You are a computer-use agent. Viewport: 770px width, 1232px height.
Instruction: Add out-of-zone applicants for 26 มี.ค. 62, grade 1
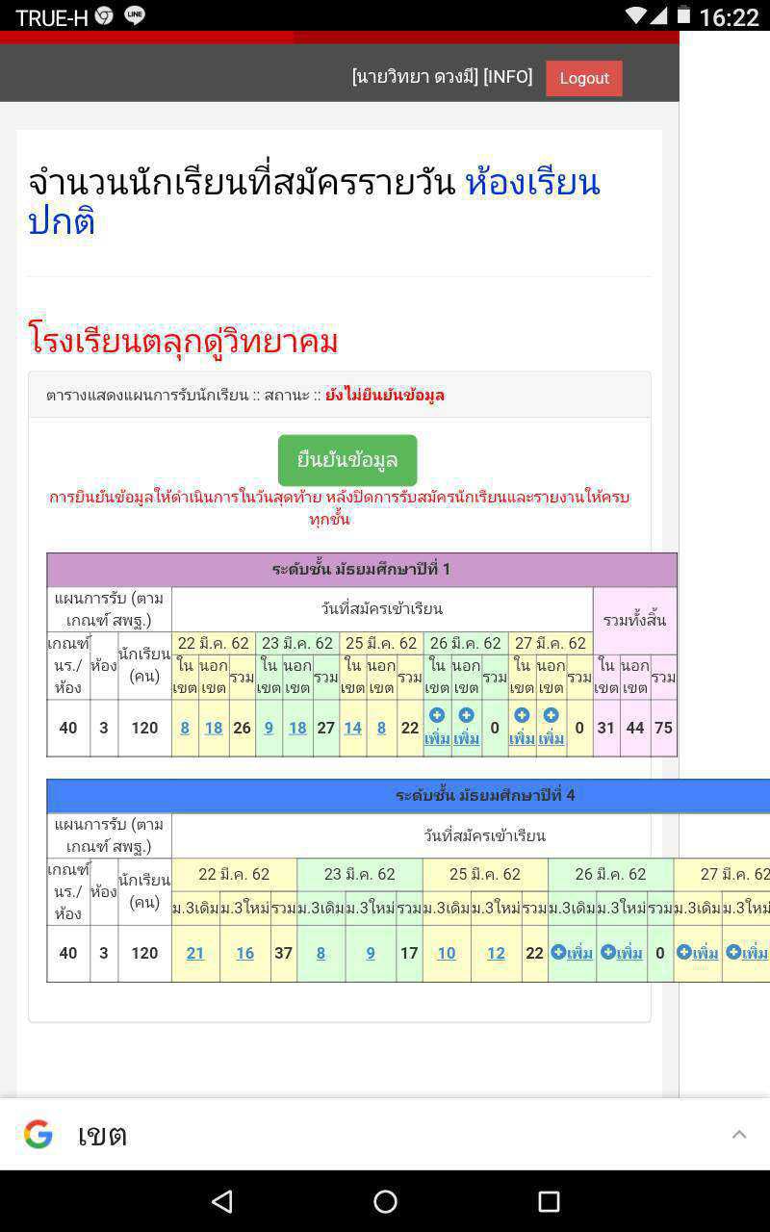tap(467, 728)
